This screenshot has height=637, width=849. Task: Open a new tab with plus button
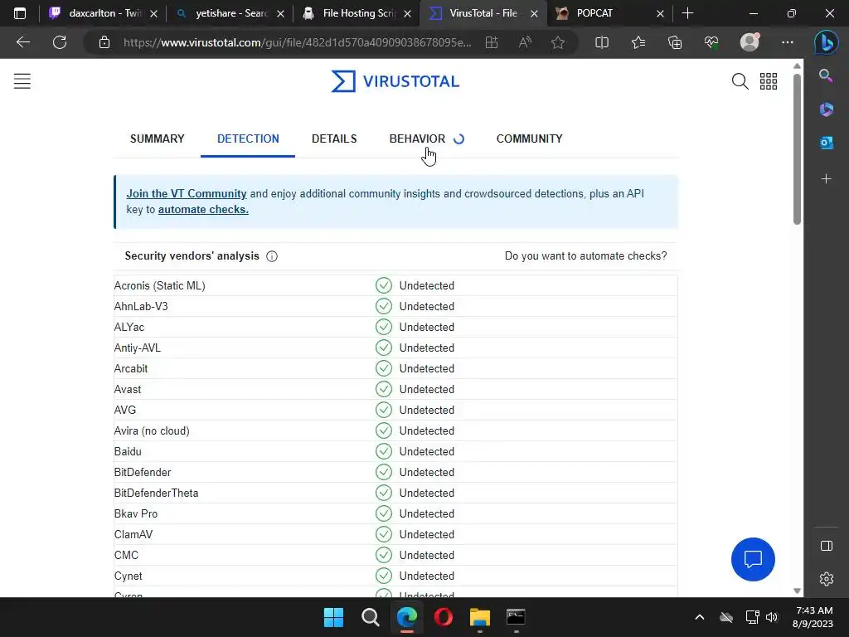coord(687,13)
